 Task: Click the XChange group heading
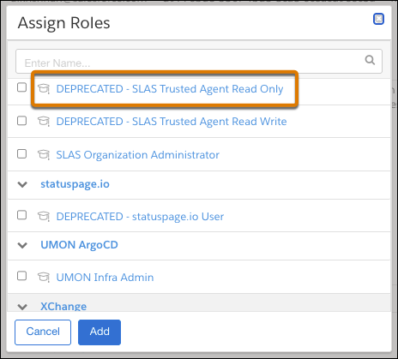tap(63, 306)
